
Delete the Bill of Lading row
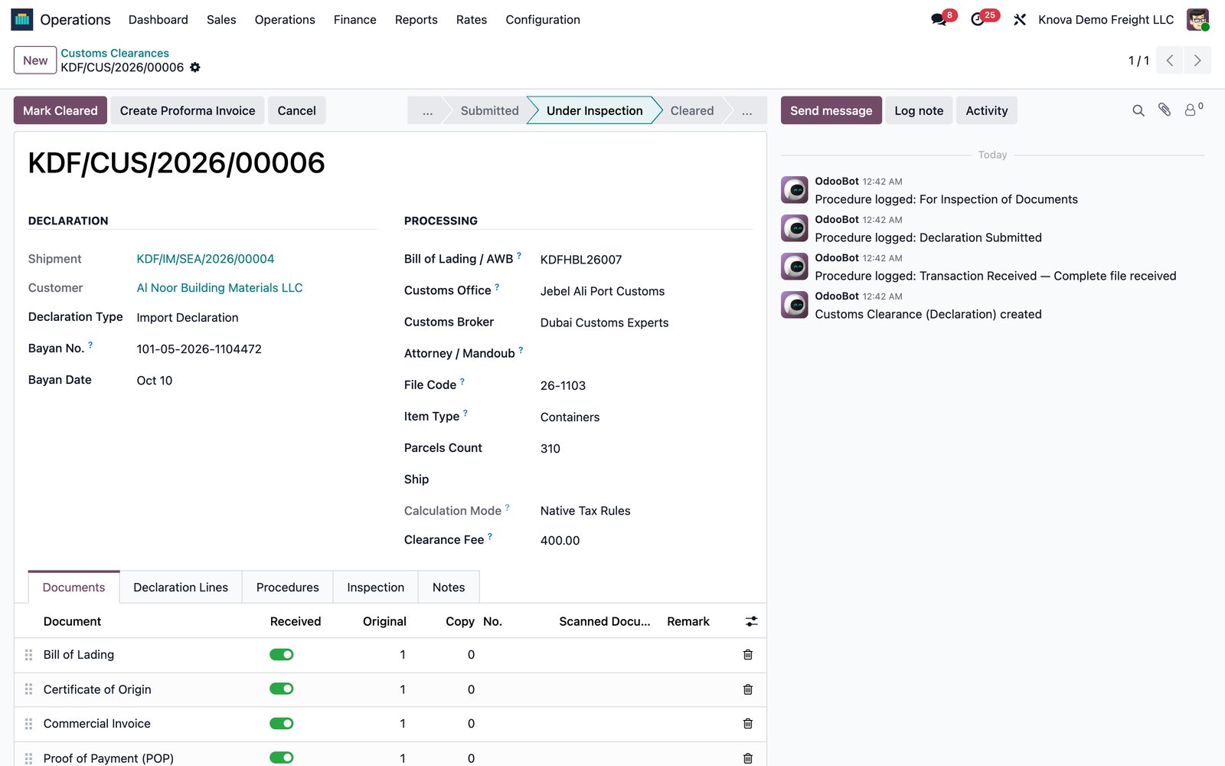pos(748,655)
